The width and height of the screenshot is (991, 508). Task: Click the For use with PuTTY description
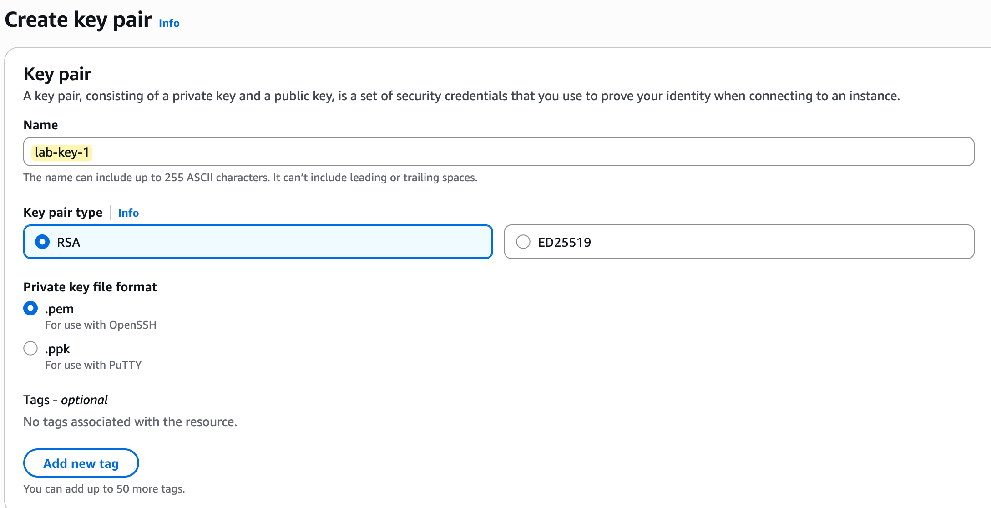coord(93,365)
